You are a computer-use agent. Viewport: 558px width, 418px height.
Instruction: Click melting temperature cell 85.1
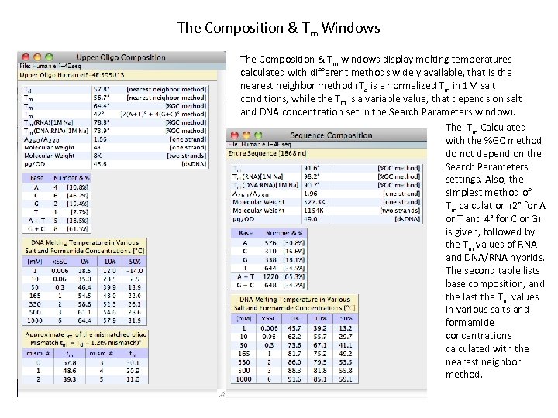pos(320,379)
